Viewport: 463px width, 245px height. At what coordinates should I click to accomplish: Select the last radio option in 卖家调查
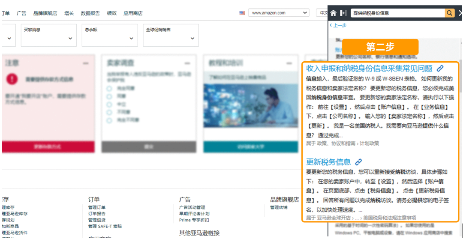[109, 121]
